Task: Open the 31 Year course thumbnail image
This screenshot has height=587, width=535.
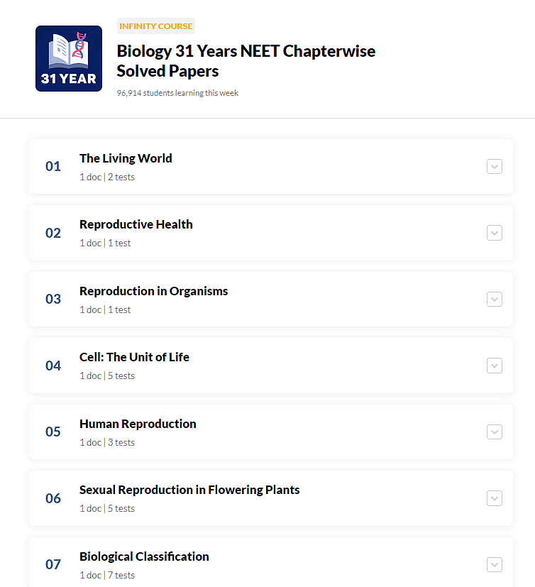Action: point(69,58)
